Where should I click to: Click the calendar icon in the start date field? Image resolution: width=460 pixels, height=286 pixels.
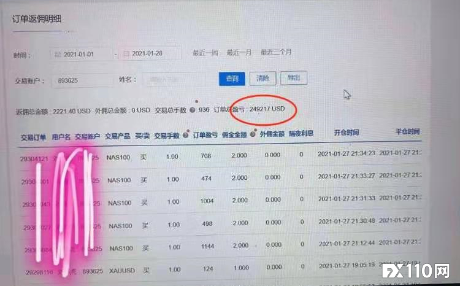(x=58, y=55)
